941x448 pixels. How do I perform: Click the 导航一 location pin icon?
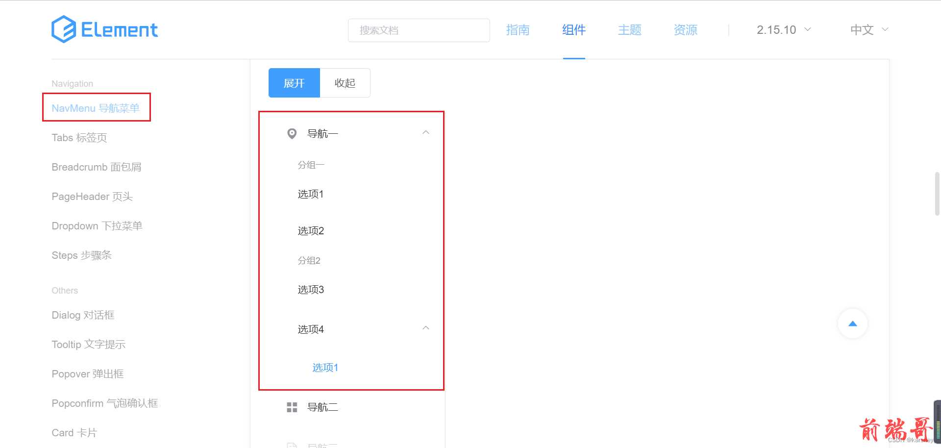pyautogui.click(x=292, y=133)
